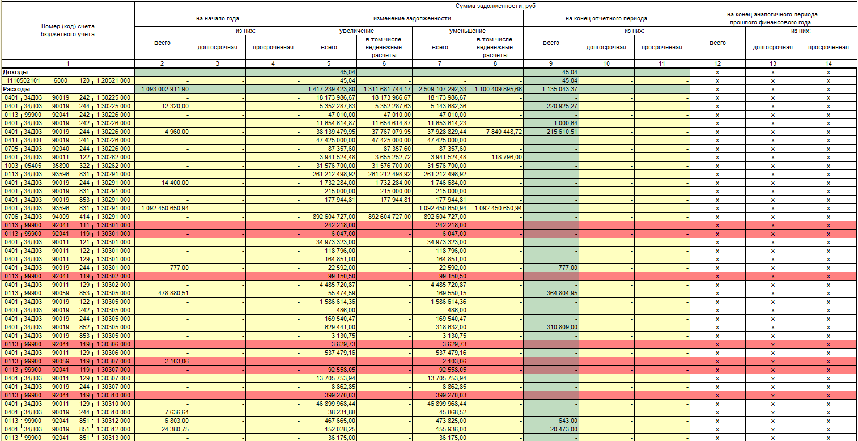
Task: Select account cell '1 20521 000'
Action: (x=114, y=80)
